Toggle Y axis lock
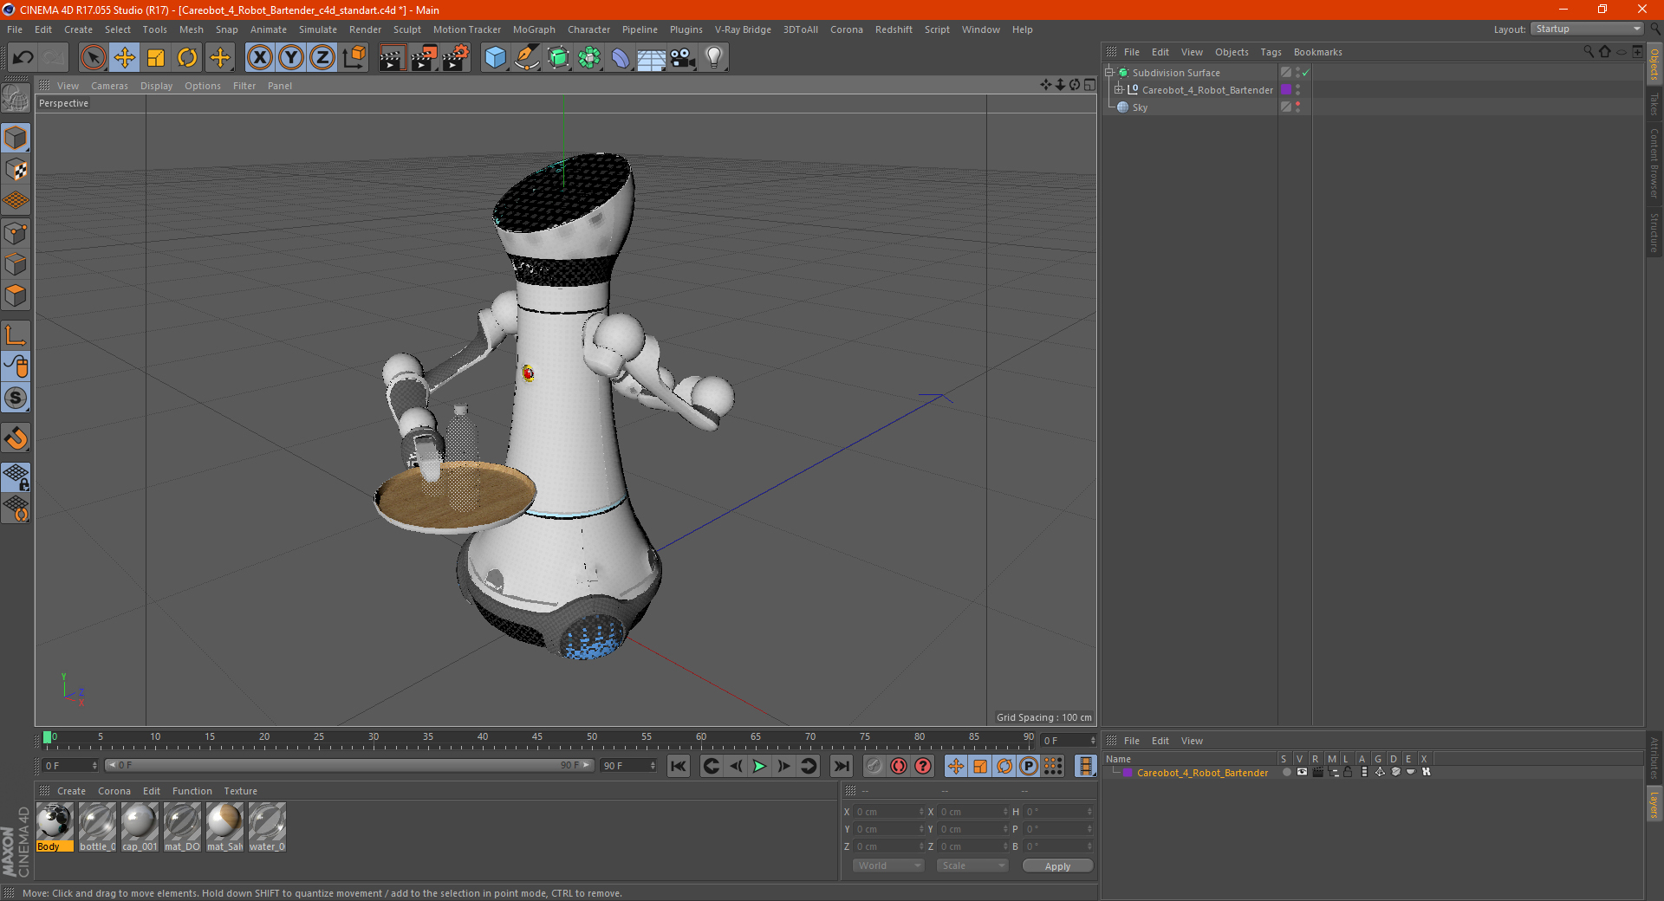Image resolution: width=1664 pixels, height=901 pixels. (x=291, y=58)
